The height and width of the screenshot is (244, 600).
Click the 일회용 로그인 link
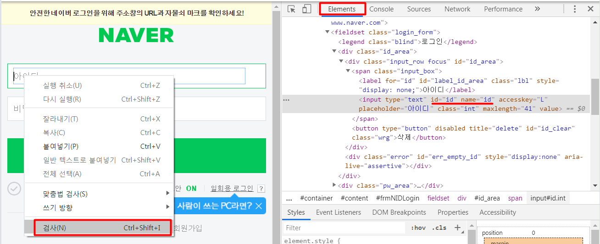pos(232,188)
